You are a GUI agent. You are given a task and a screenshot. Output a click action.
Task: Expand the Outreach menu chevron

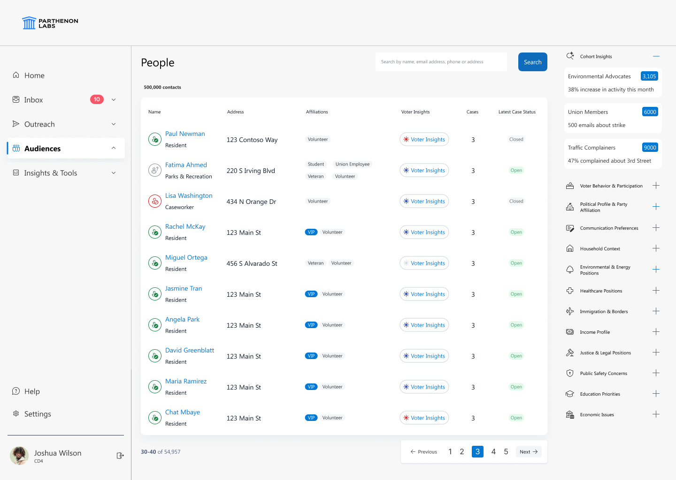114,124
